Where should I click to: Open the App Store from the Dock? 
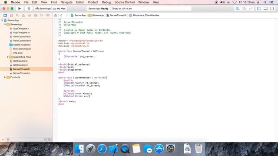point(159,149)
